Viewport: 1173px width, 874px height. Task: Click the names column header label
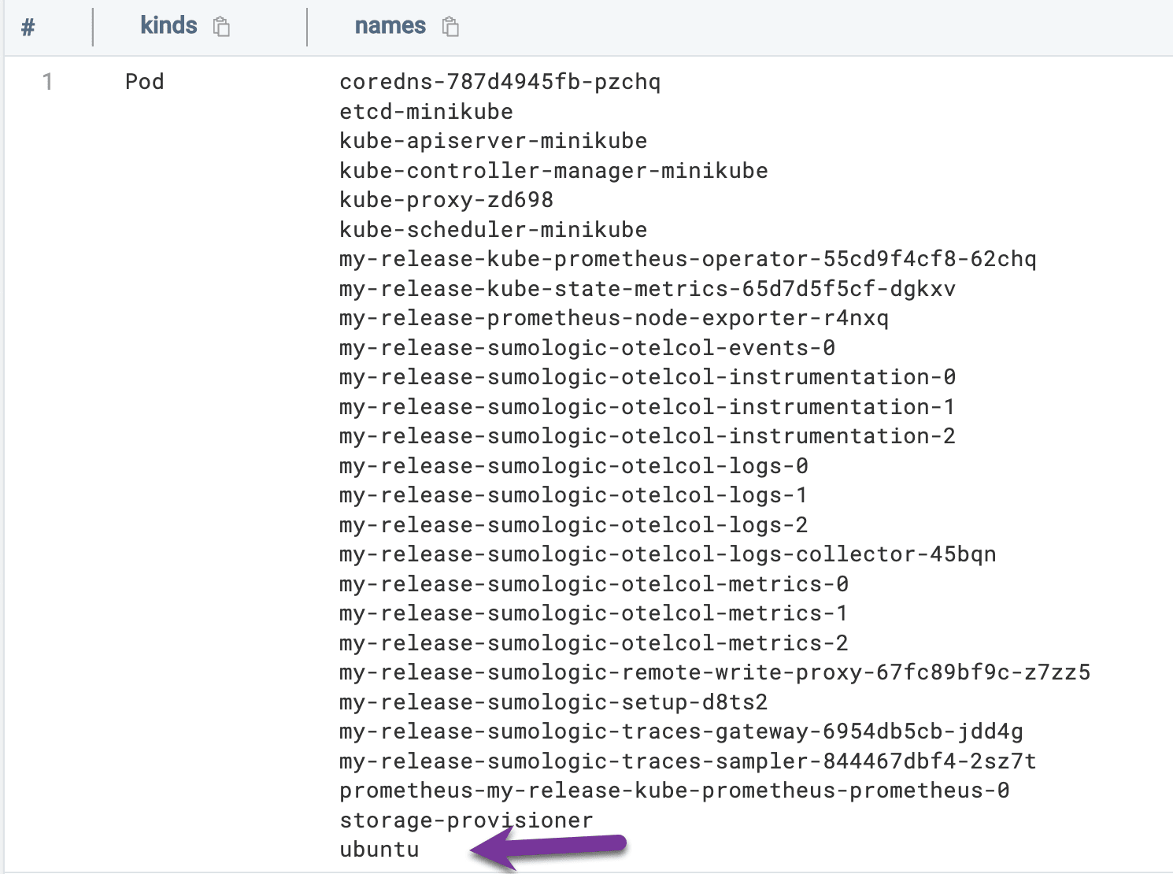[390, 25]
